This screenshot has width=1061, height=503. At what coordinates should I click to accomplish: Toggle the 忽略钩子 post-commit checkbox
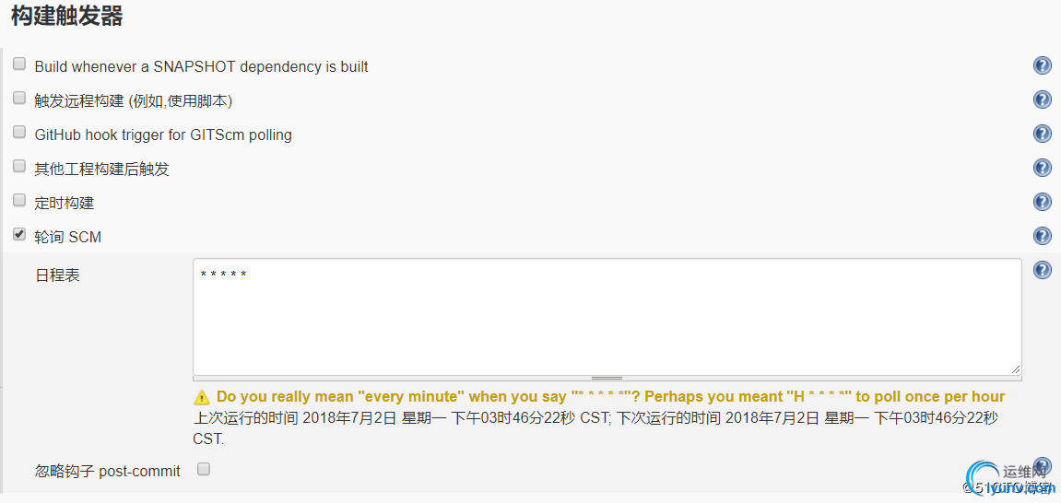pos(204,469)
